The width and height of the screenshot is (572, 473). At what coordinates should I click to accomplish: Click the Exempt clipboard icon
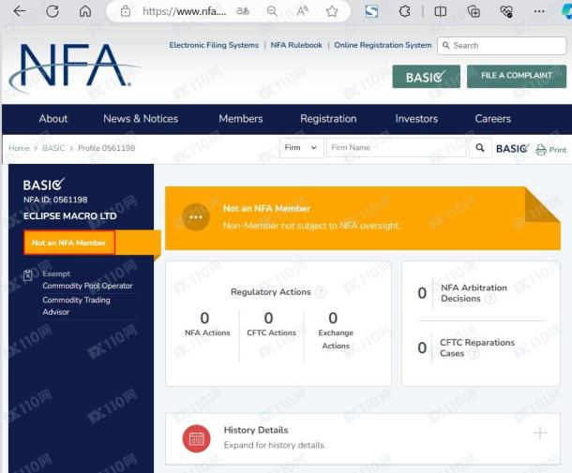point(28,274)
